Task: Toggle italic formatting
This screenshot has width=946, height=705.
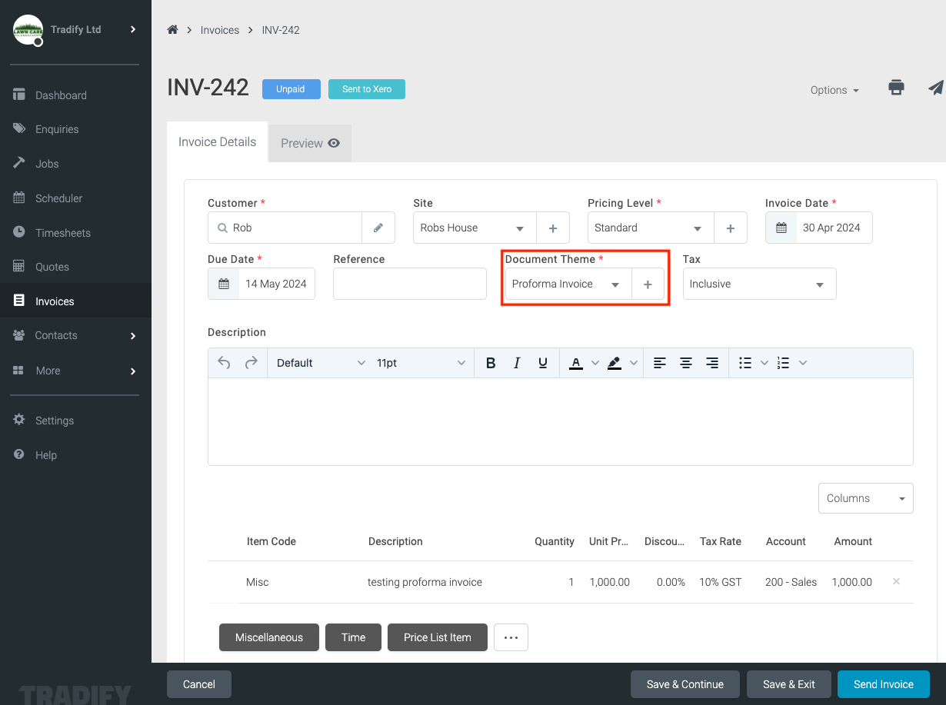Action: 517,363
